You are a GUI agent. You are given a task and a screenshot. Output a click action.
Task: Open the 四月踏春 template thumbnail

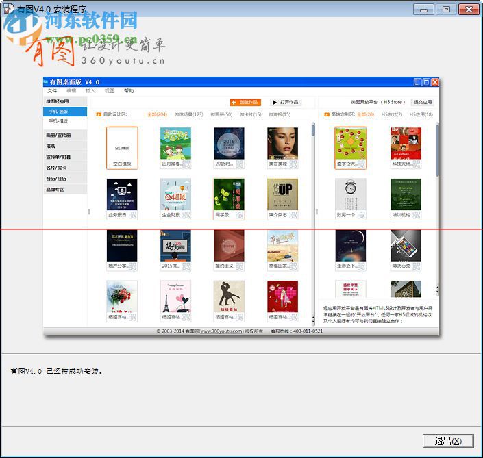coord(175,144)
